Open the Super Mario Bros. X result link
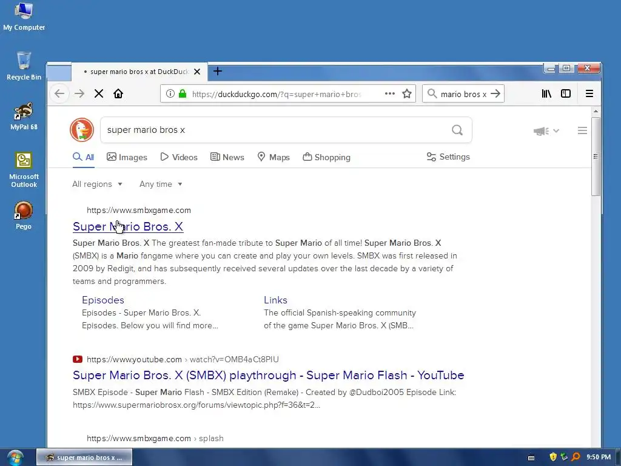 tap(128, 227)
